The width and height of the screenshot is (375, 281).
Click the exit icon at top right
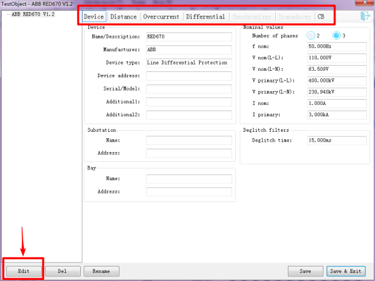tap(365, 17)
